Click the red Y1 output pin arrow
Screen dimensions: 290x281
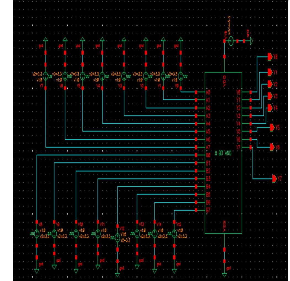tap(270, 72)
